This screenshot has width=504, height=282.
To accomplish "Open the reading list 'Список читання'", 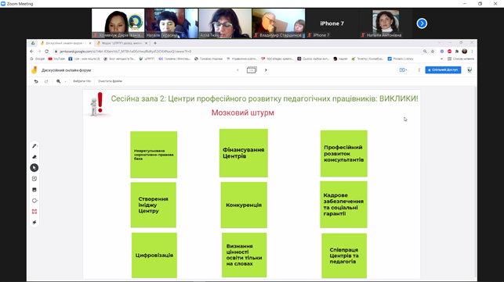I will coord(461,59).
